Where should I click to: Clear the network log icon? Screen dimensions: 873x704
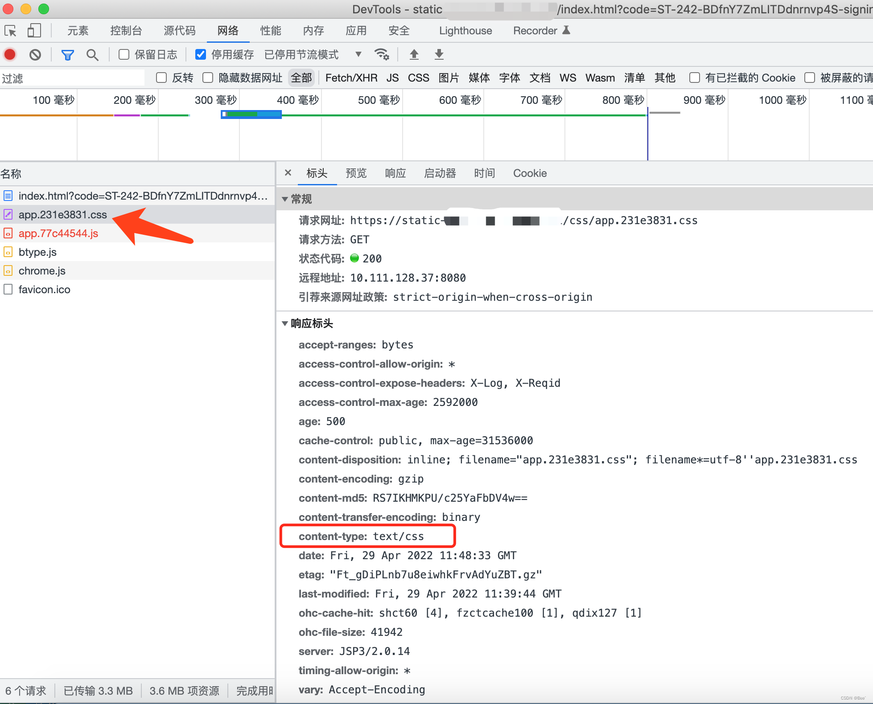(35, 55)
